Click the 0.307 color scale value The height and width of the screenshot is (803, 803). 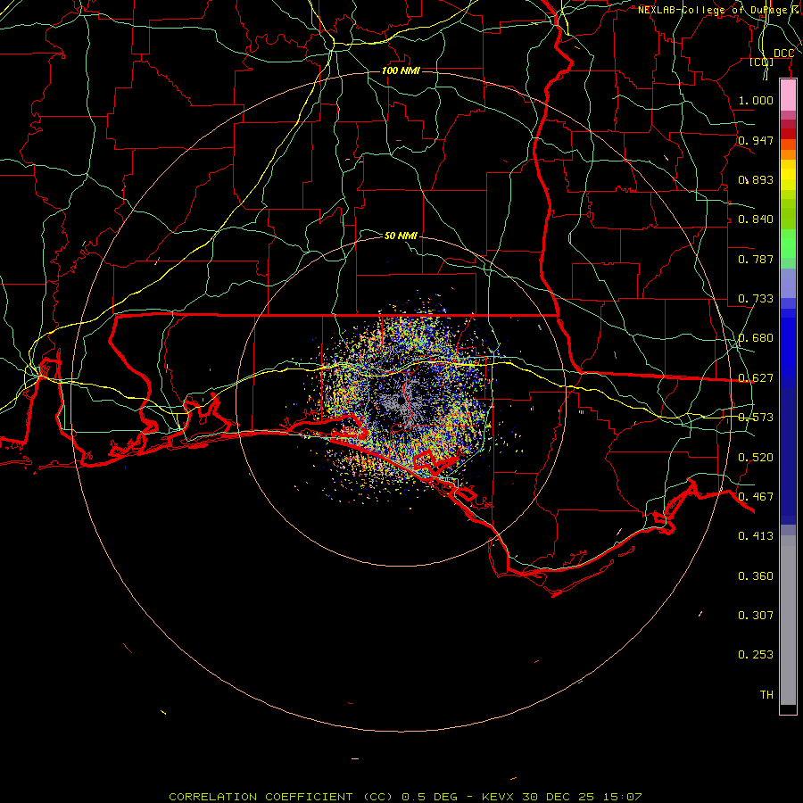click(756, 616)
